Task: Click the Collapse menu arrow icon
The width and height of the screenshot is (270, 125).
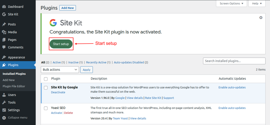Action: [x=4, y=118]
